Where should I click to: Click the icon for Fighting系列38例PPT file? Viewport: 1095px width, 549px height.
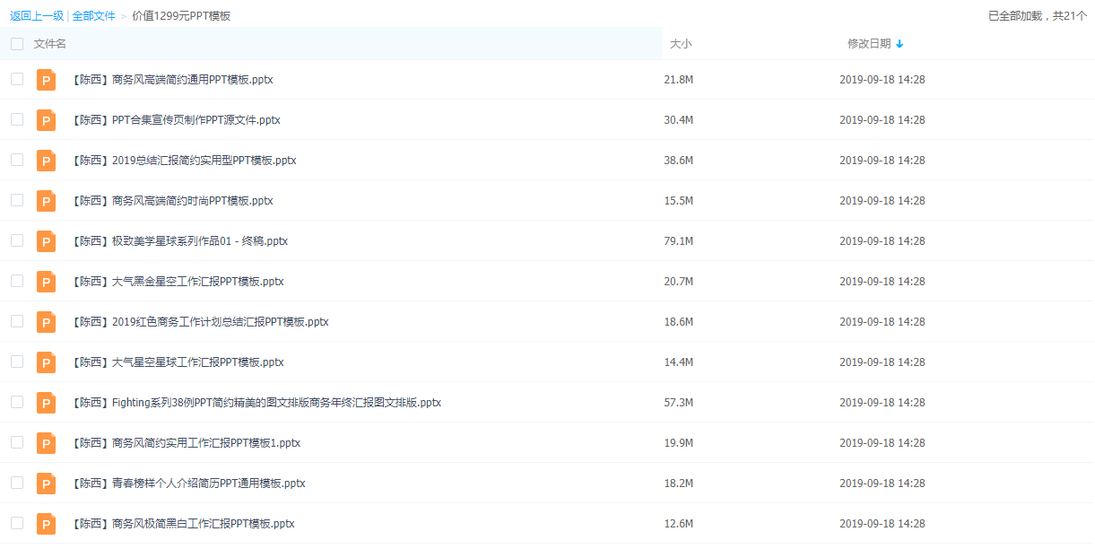46,403
